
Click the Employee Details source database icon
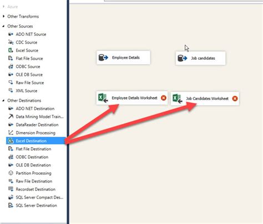pos(103,58)
